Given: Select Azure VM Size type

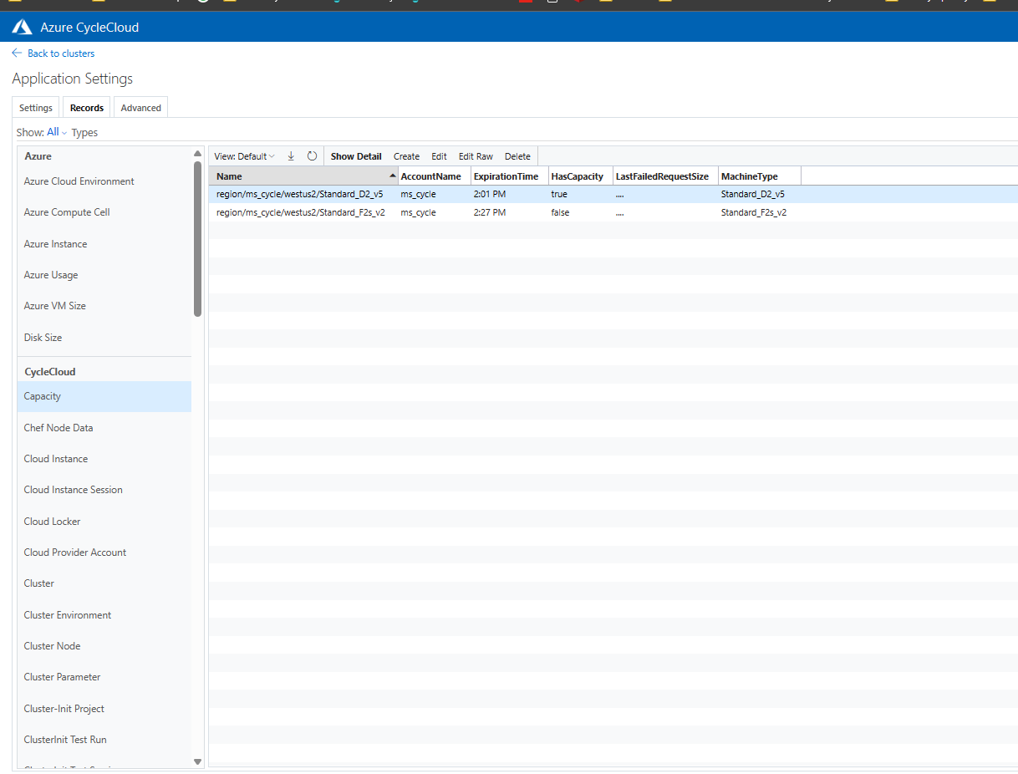Looking at the screenshot, I should (104, 306).
